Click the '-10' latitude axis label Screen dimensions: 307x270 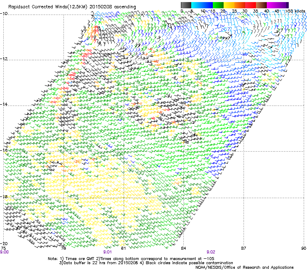(x=4, y=14)
